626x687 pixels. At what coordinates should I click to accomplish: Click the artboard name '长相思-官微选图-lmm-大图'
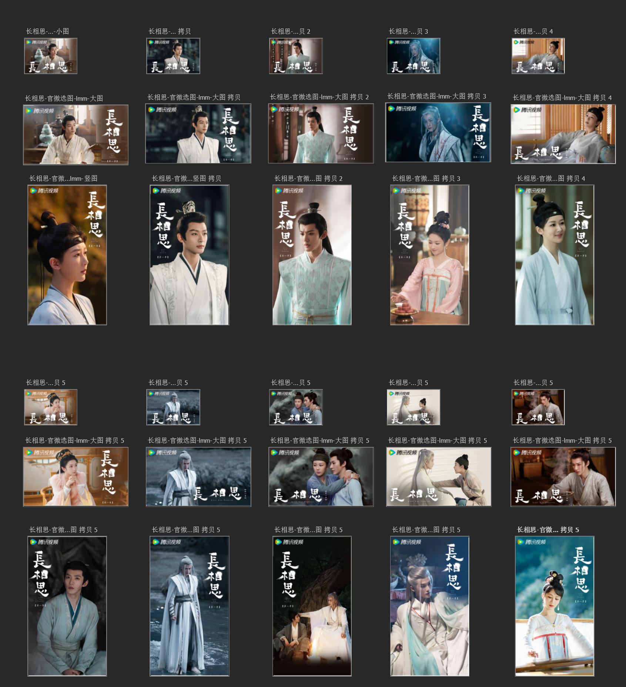tap(64, 99)
